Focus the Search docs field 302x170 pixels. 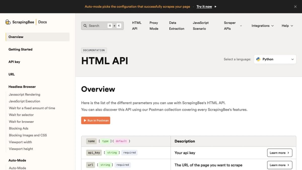[102, 26]
